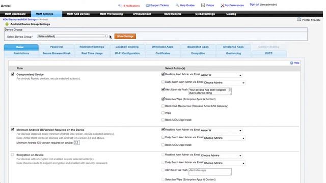Uncheck Realtime Alert Admin for Compromised Device
Screen dimensions: 326x183
click(163, 74)
